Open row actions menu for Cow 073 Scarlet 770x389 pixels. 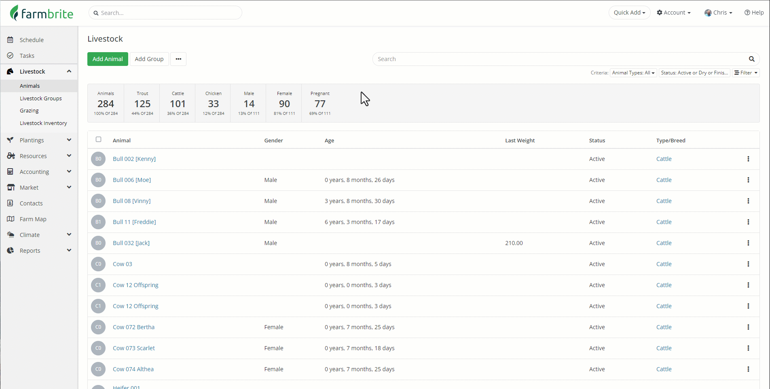tap(748, 348)
